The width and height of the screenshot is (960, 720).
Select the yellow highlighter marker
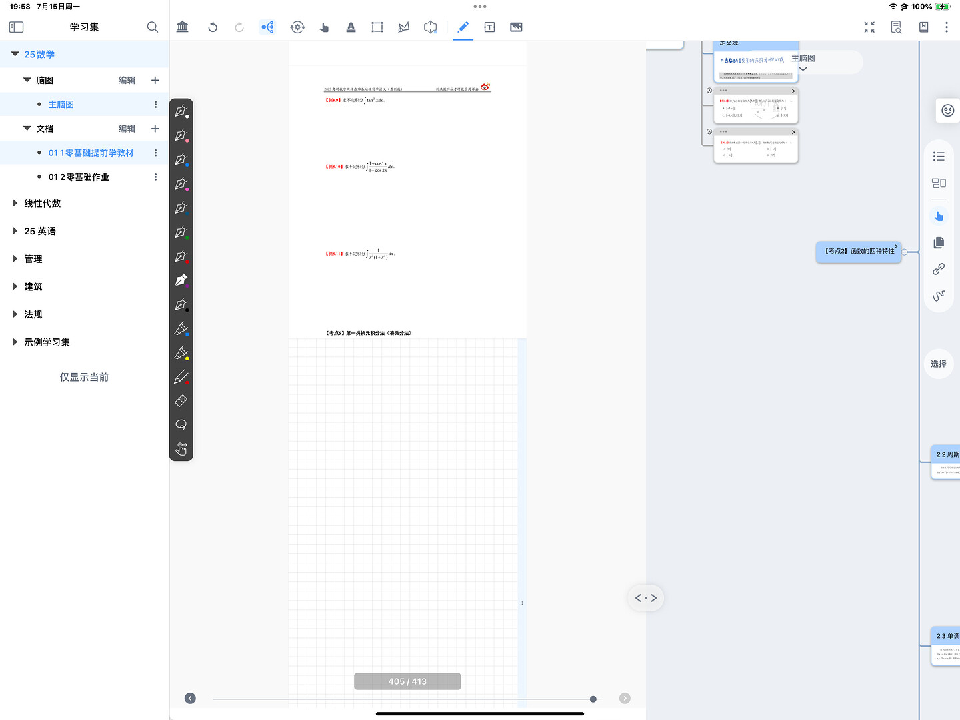(x=181, y=352)
